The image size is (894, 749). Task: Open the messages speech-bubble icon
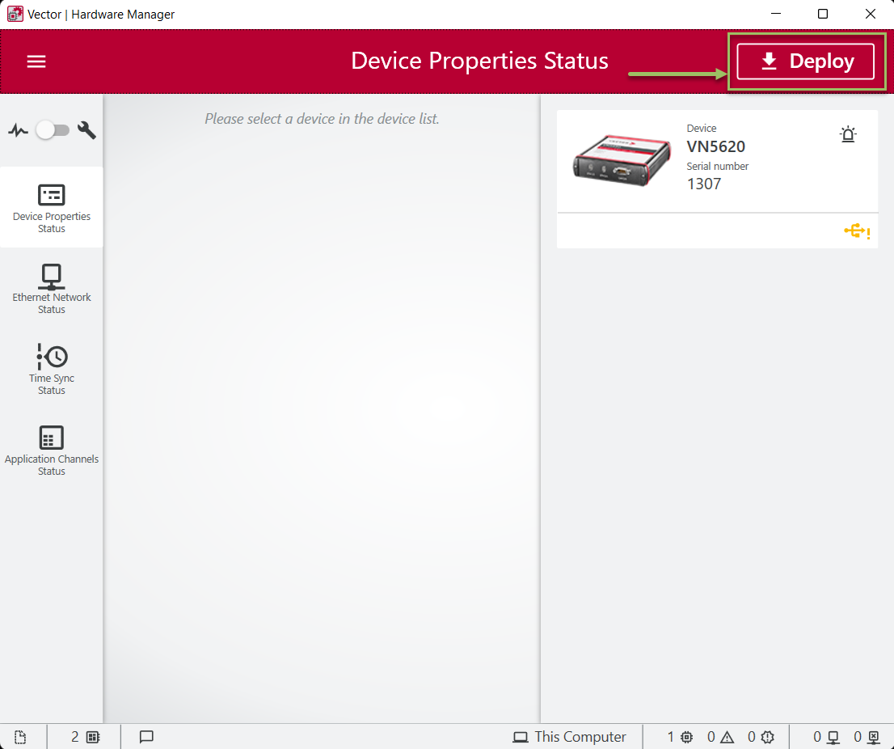[146, 737]
